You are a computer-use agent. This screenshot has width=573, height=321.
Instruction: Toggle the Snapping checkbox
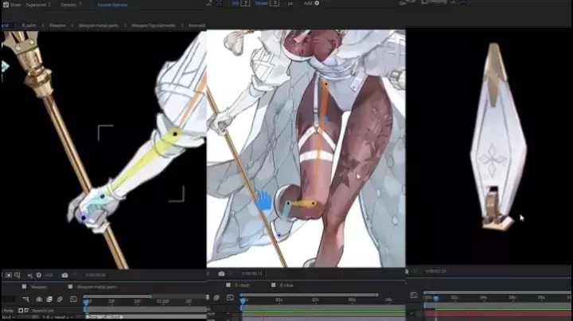424,2
